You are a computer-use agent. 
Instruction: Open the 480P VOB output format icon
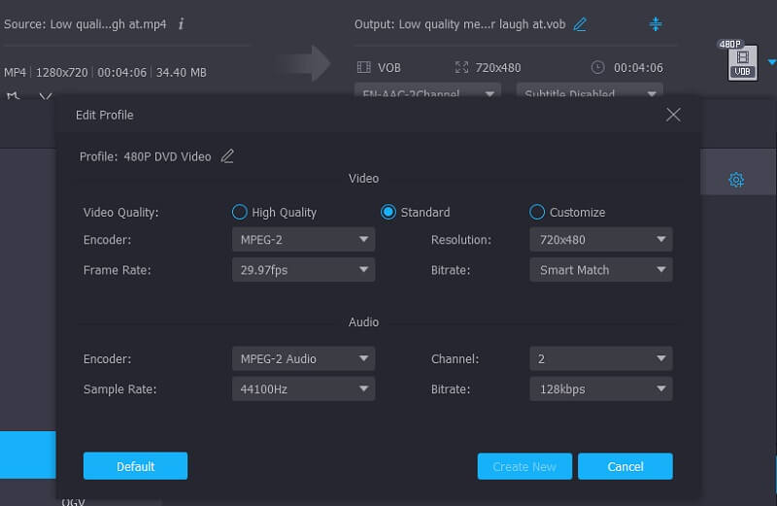coord(743,62)
